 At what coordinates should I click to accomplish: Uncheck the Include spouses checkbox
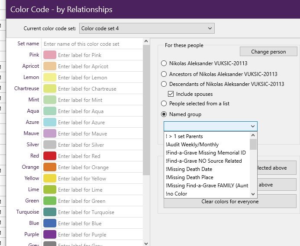tap(171, 94)
